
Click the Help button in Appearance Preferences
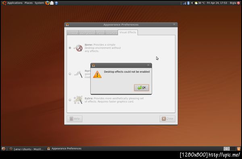click(x=75, y=119)
